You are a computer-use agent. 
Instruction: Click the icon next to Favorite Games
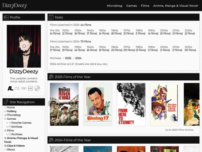click(x=10, y=123)
